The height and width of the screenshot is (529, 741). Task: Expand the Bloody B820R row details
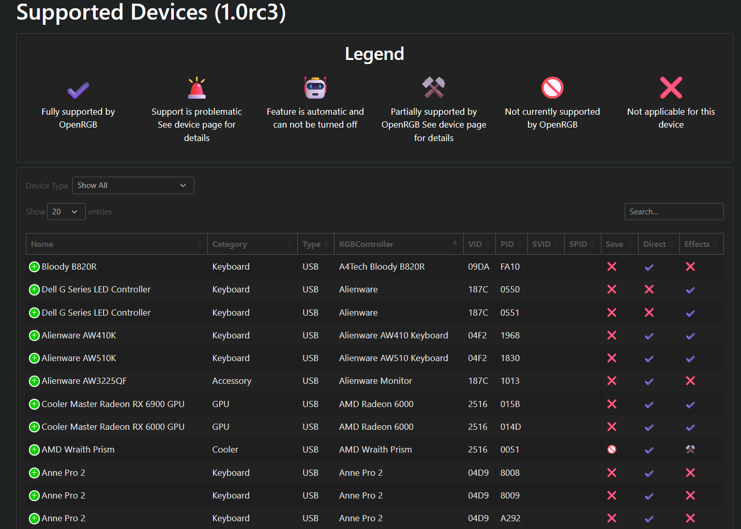[34, 267]
